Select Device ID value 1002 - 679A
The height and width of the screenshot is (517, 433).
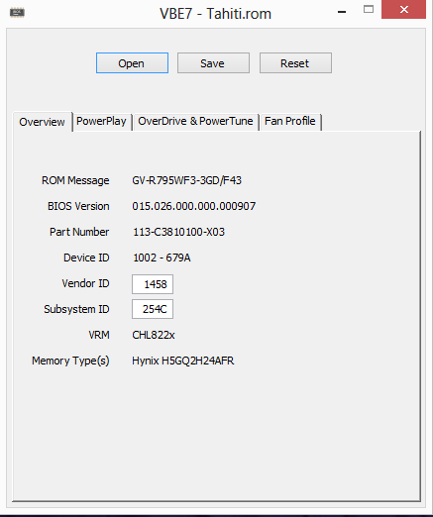coord(162,258)
